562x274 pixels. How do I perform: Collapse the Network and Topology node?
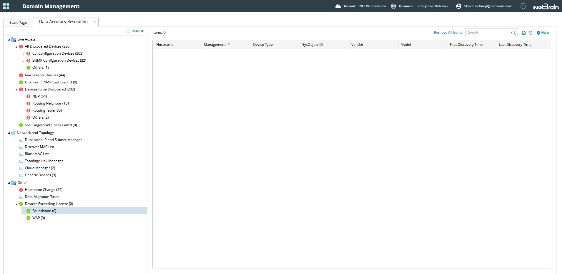9,133
